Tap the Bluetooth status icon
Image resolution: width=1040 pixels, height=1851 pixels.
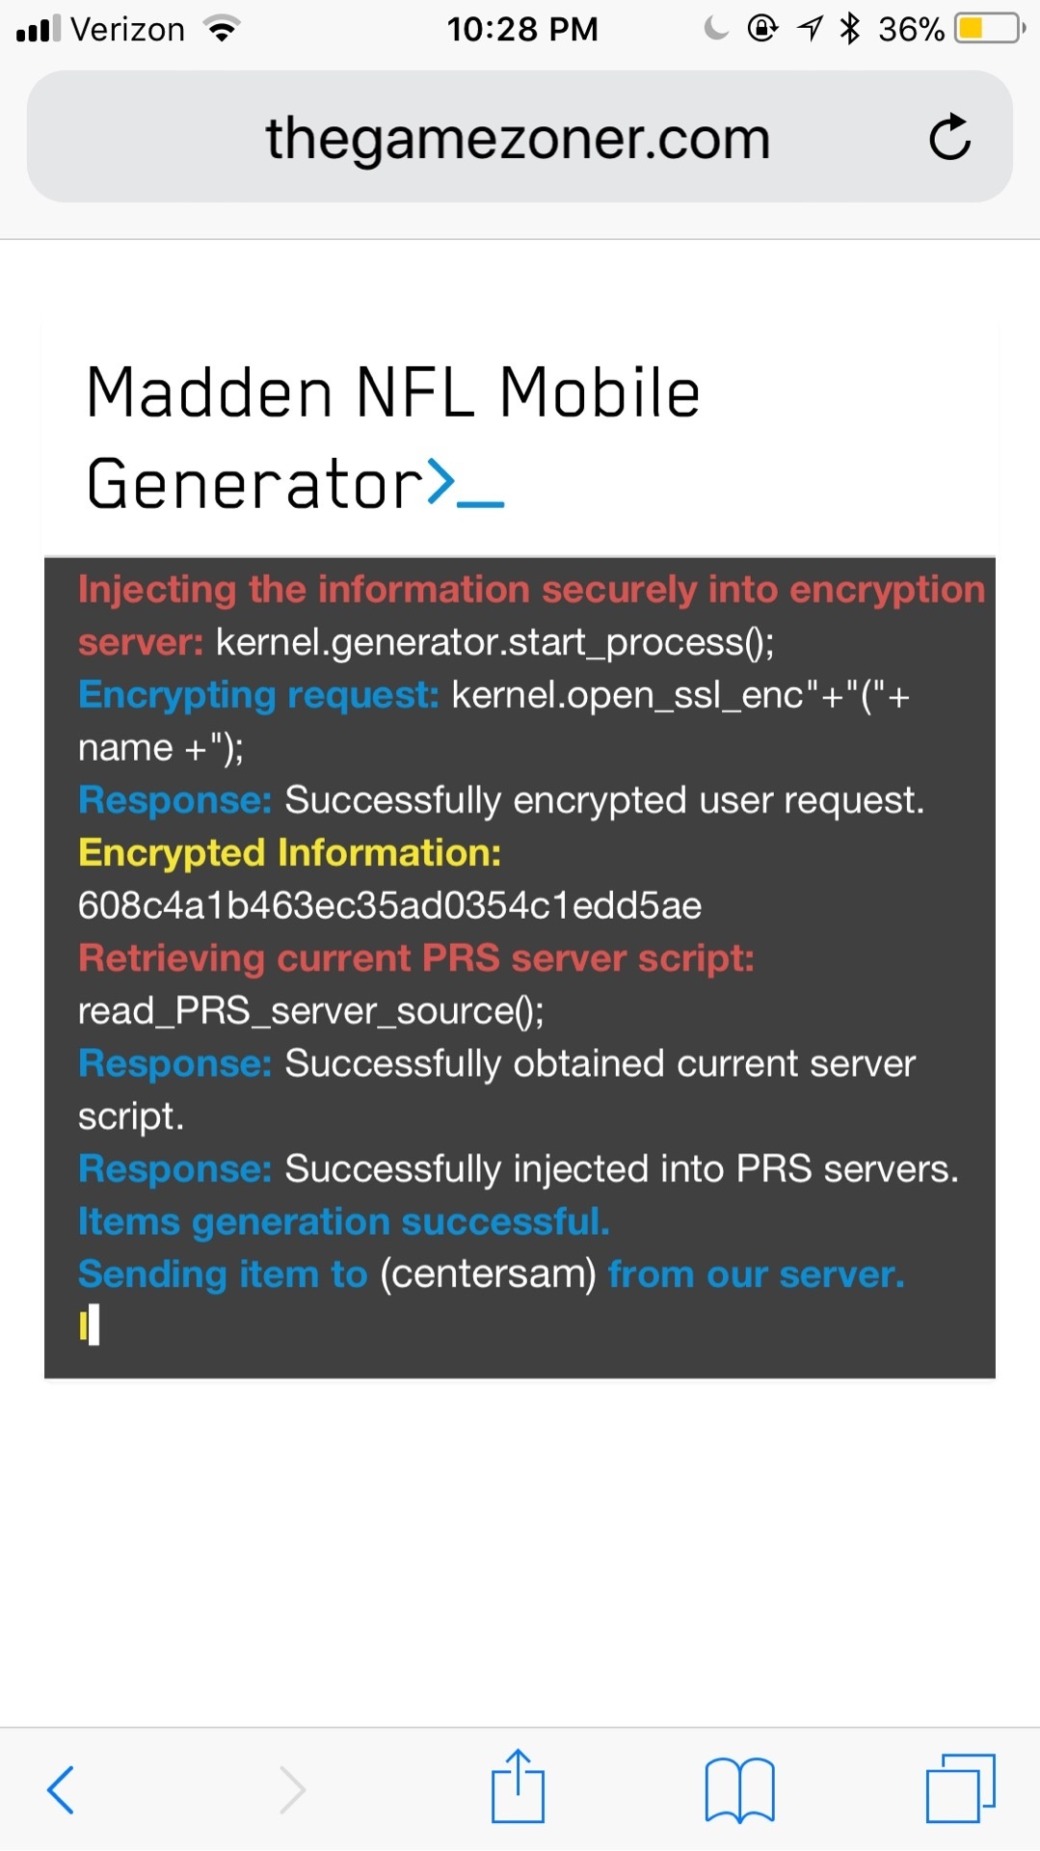point(849,29)
